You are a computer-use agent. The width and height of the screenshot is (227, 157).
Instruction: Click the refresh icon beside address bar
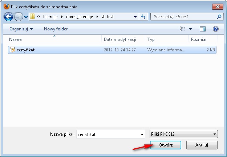coord(143,17)
